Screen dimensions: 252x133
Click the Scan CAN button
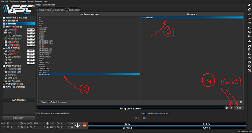pyautogui.click(x=19, y=118)
